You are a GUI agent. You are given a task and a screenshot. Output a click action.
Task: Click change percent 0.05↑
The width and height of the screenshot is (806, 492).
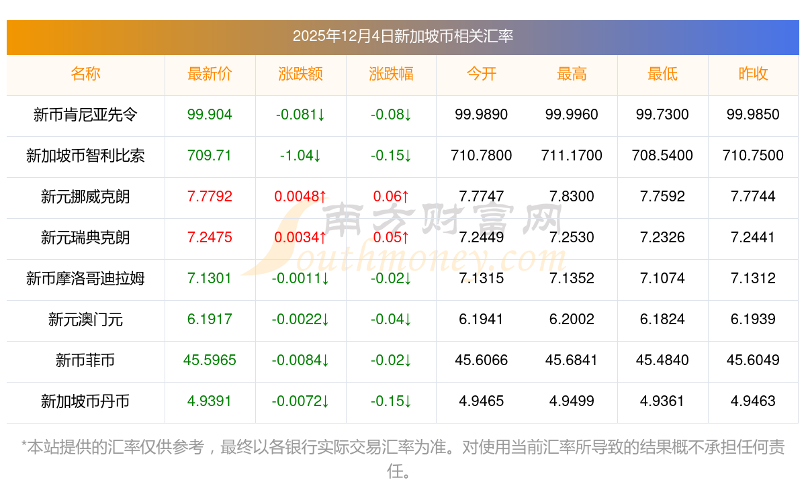tap(391, 238)
